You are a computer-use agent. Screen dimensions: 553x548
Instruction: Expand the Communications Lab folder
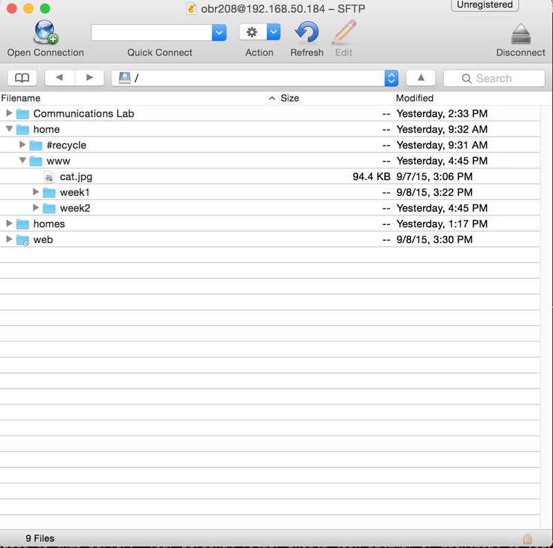coord(9,113)
